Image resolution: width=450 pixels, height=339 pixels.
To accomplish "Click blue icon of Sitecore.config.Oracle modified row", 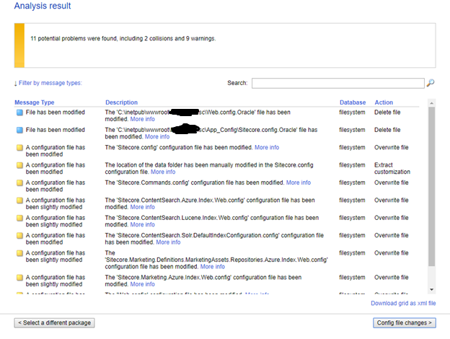I will tap(19, 130).
